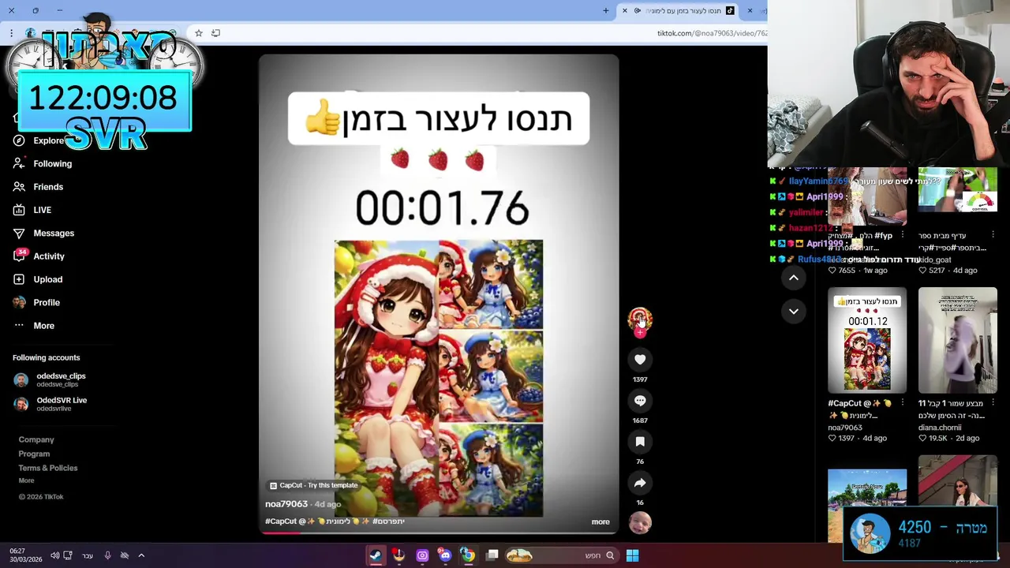
Task: Click the cast icon next to bookmark star
Action: pyautogui.click(x=215, y=33)
